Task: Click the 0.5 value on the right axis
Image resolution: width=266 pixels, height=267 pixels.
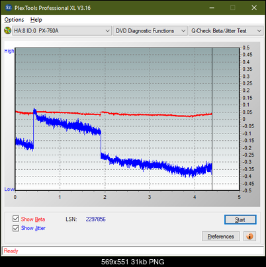Action: coord(246,48)
